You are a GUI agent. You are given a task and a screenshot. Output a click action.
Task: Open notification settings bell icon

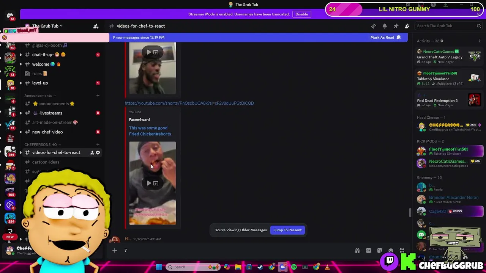(385, 26)
